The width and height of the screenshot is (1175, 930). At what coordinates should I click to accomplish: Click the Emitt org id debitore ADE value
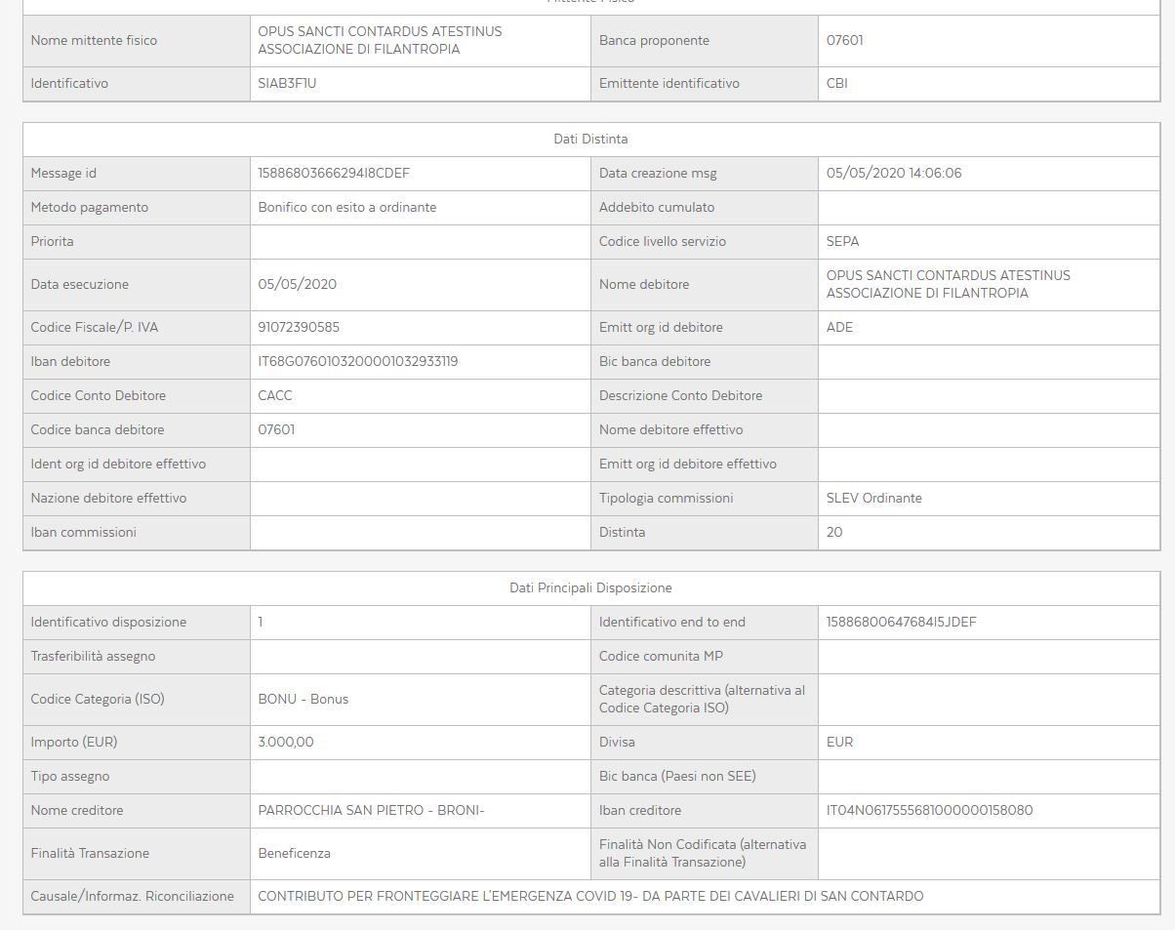[839, 328]
